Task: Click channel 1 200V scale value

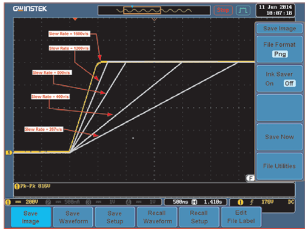Action: (x=32, y=201)
